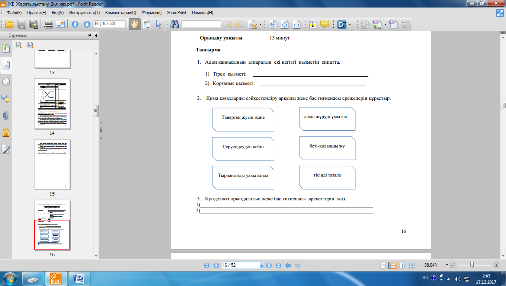The height and width of the screenshot is (286, 506).
Task: Open the Комментарии(C) menu
Action: tap(121, 13)
